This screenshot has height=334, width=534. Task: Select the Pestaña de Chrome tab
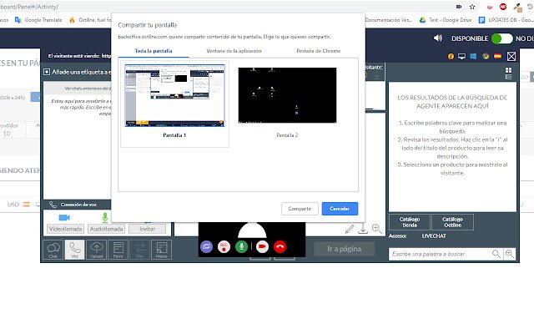coord(319,51)
